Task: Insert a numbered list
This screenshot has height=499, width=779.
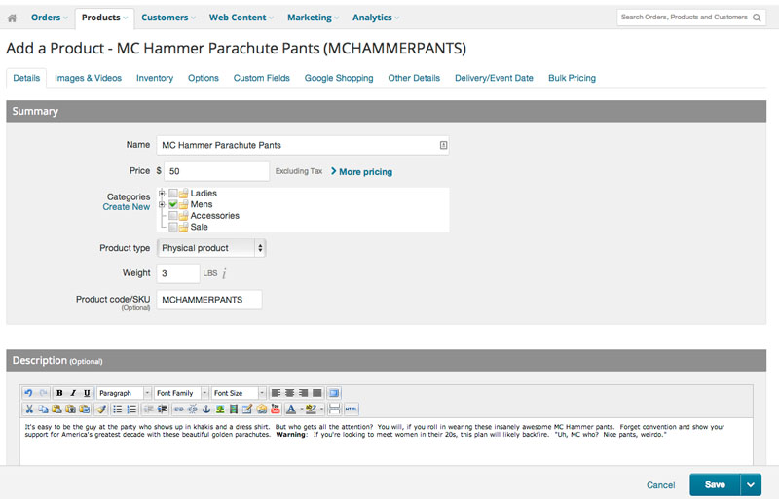Action: tap(131, 410)
